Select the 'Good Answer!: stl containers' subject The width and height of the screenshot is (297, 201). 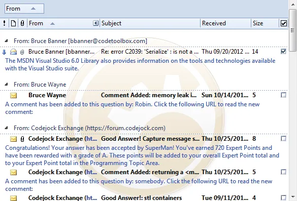(141, 198)
